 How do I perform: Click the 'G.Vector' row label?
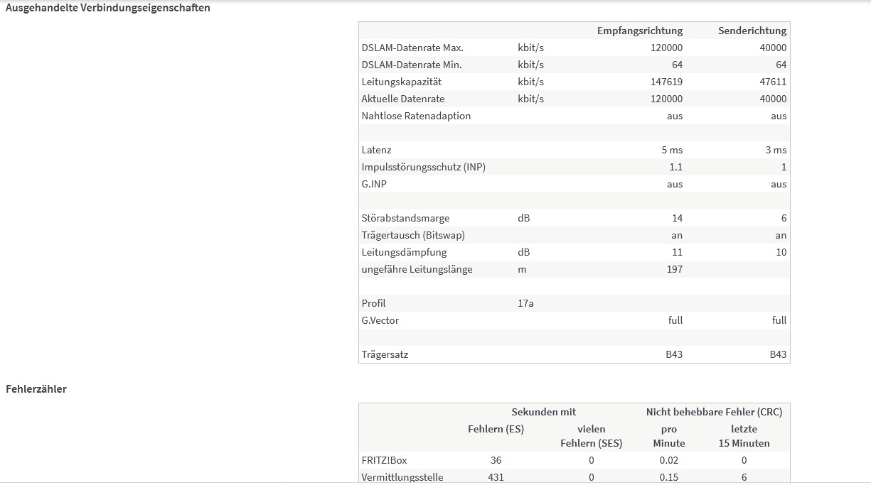[380, 320]
